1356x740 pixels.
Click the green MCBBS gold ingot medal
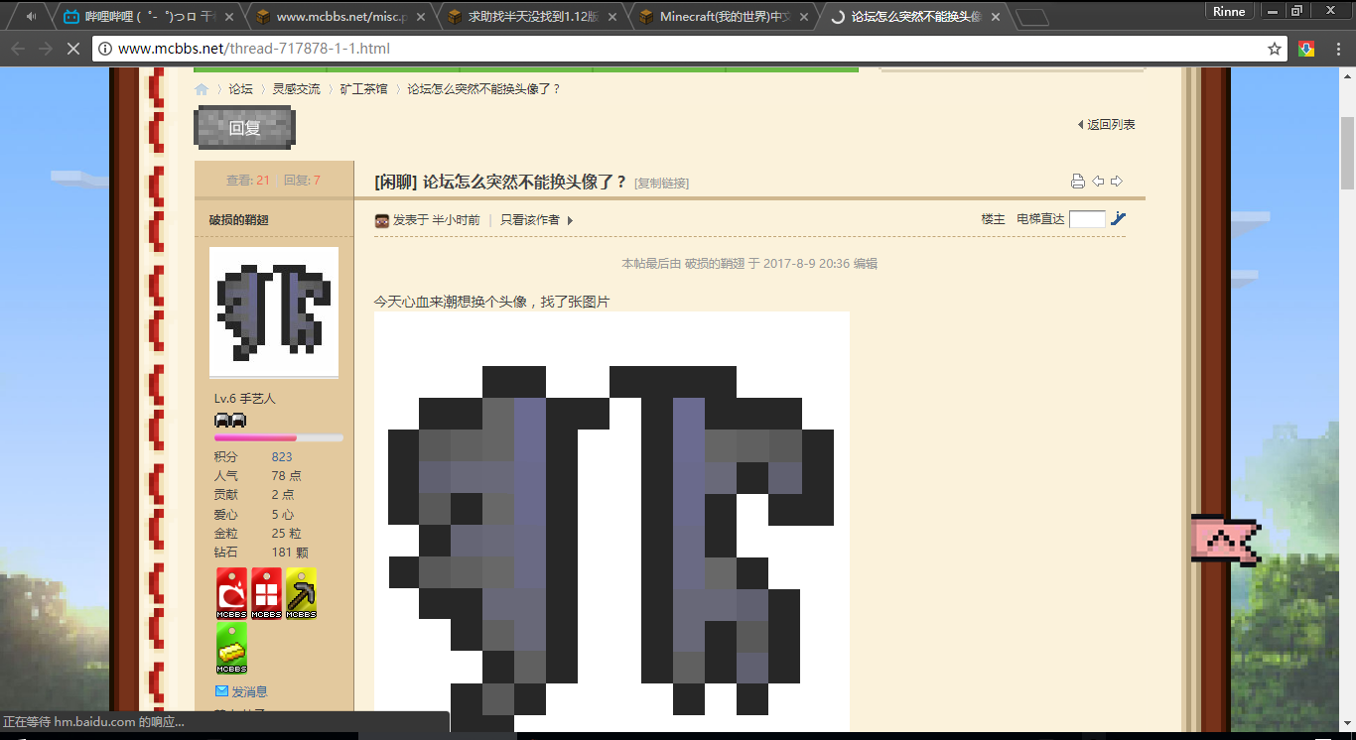232,649
